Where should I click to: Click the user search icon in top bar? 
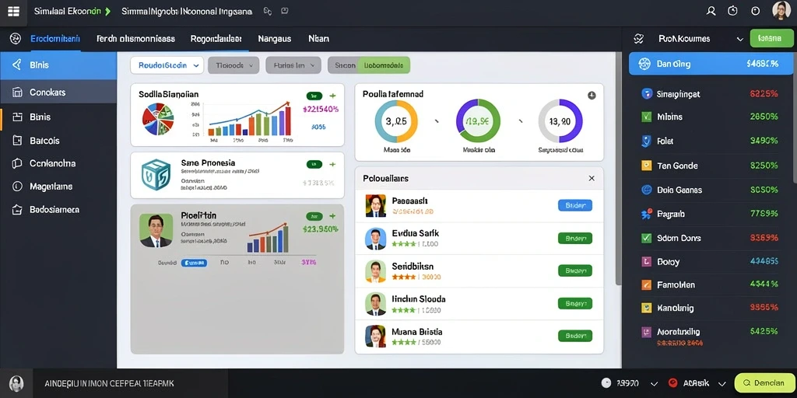coord(711,11)
